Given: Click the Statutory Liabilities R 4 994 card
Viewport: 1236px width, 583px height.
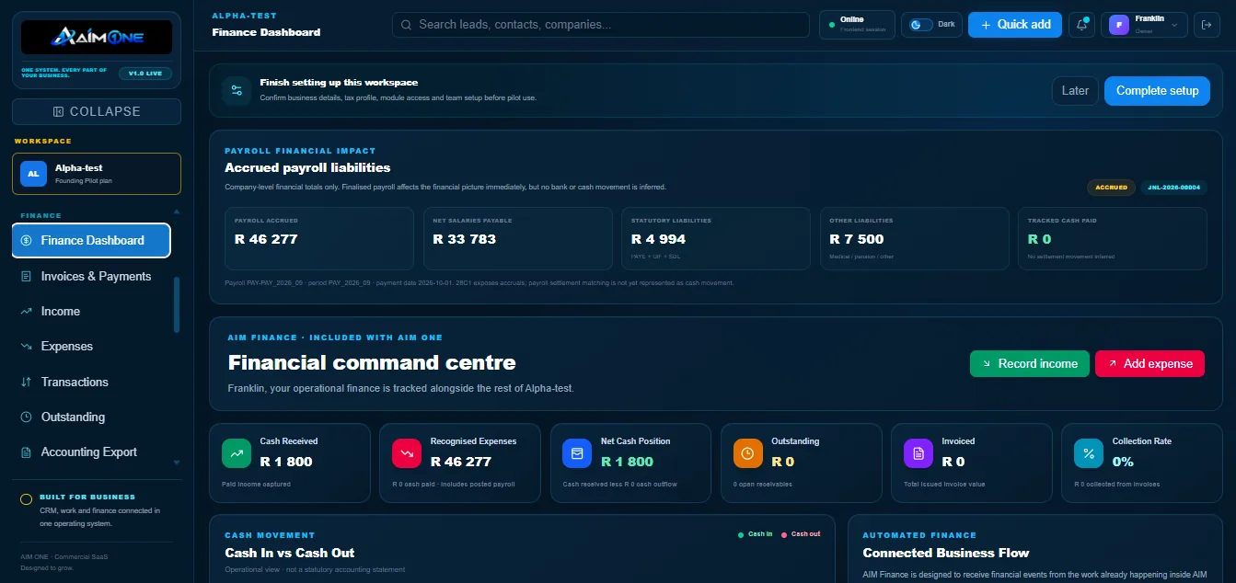Looking at the screenshot, I should coord(716,238).
